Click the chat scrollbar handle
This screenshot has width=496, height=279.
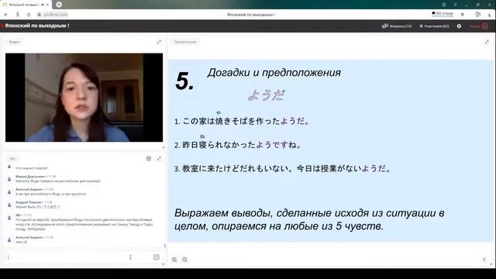[x=164, y=246]
